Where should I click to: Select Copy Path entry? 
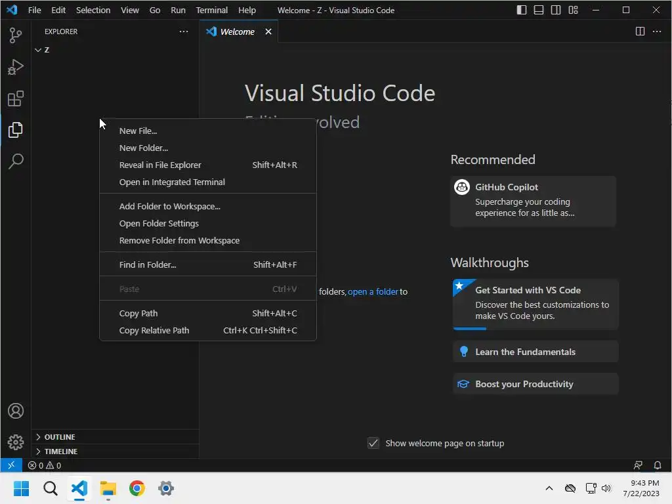208,313
